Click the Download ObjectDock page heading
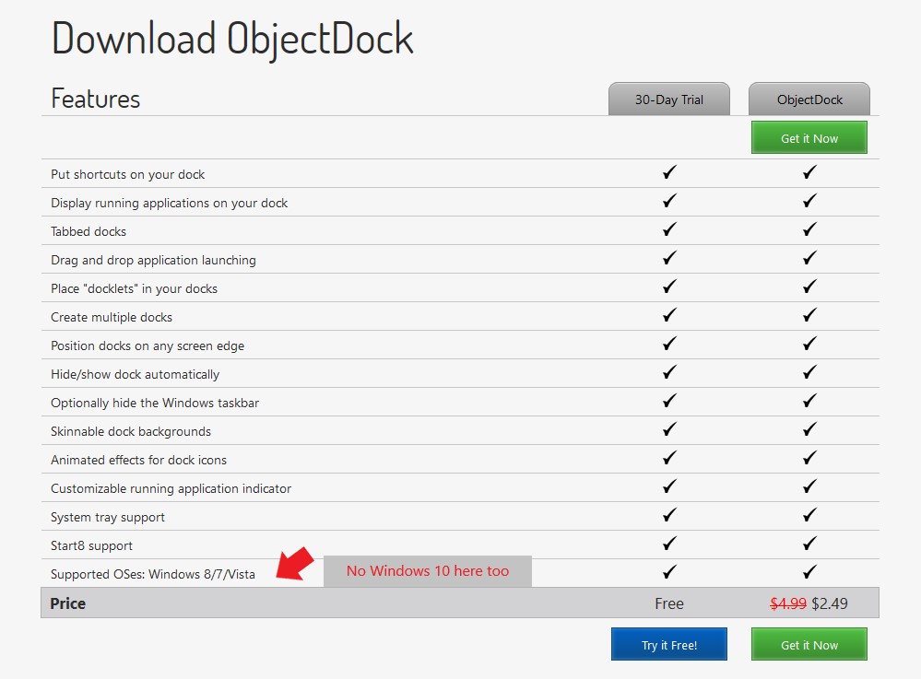 click(x=232, y=39)
